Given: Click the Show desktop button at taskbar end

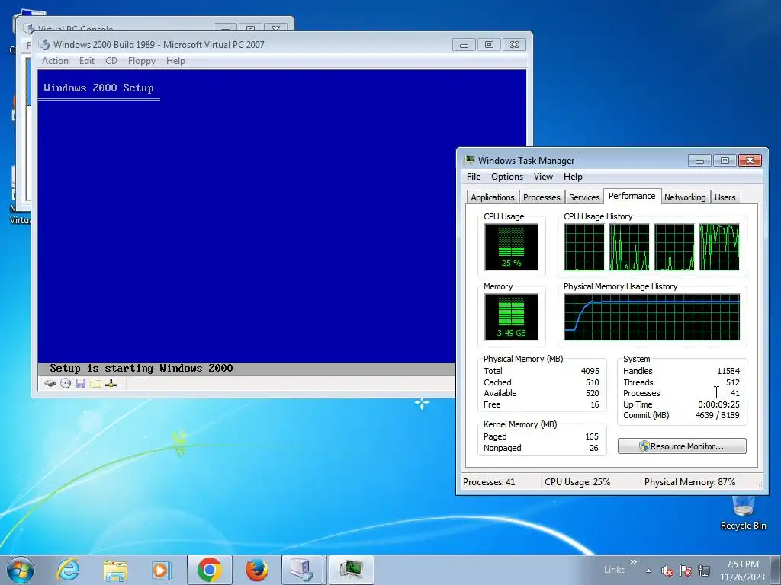Looking at the screenshot, I should pyautogui.click(x=776, y=571).
